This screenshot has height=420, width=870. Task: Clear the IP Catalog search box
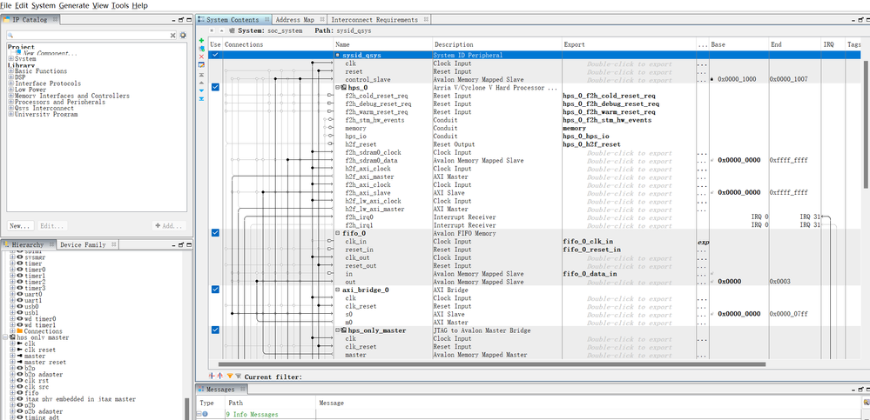point(172,35)
